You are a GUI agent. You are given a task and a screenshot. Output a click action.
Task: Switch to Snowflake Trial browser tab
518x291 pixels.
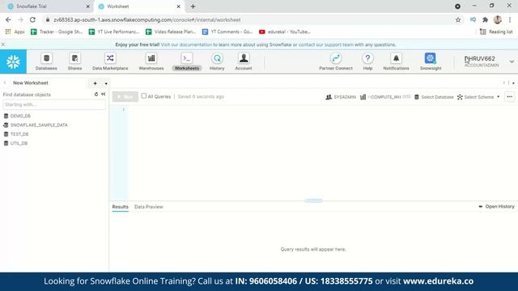coord(46,6)
